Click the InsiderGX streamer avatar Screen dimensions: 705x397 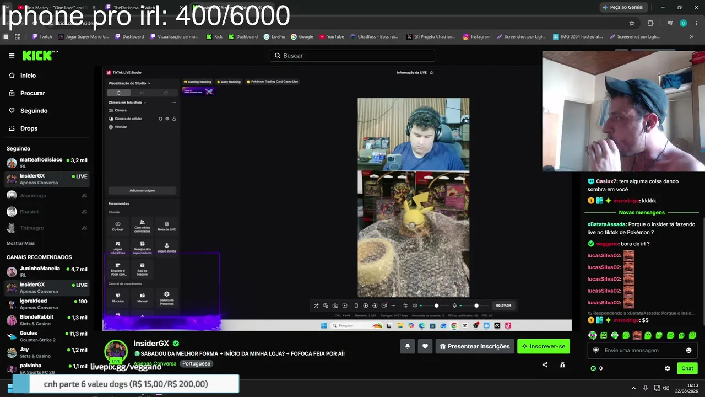click(x=116, y=352)
